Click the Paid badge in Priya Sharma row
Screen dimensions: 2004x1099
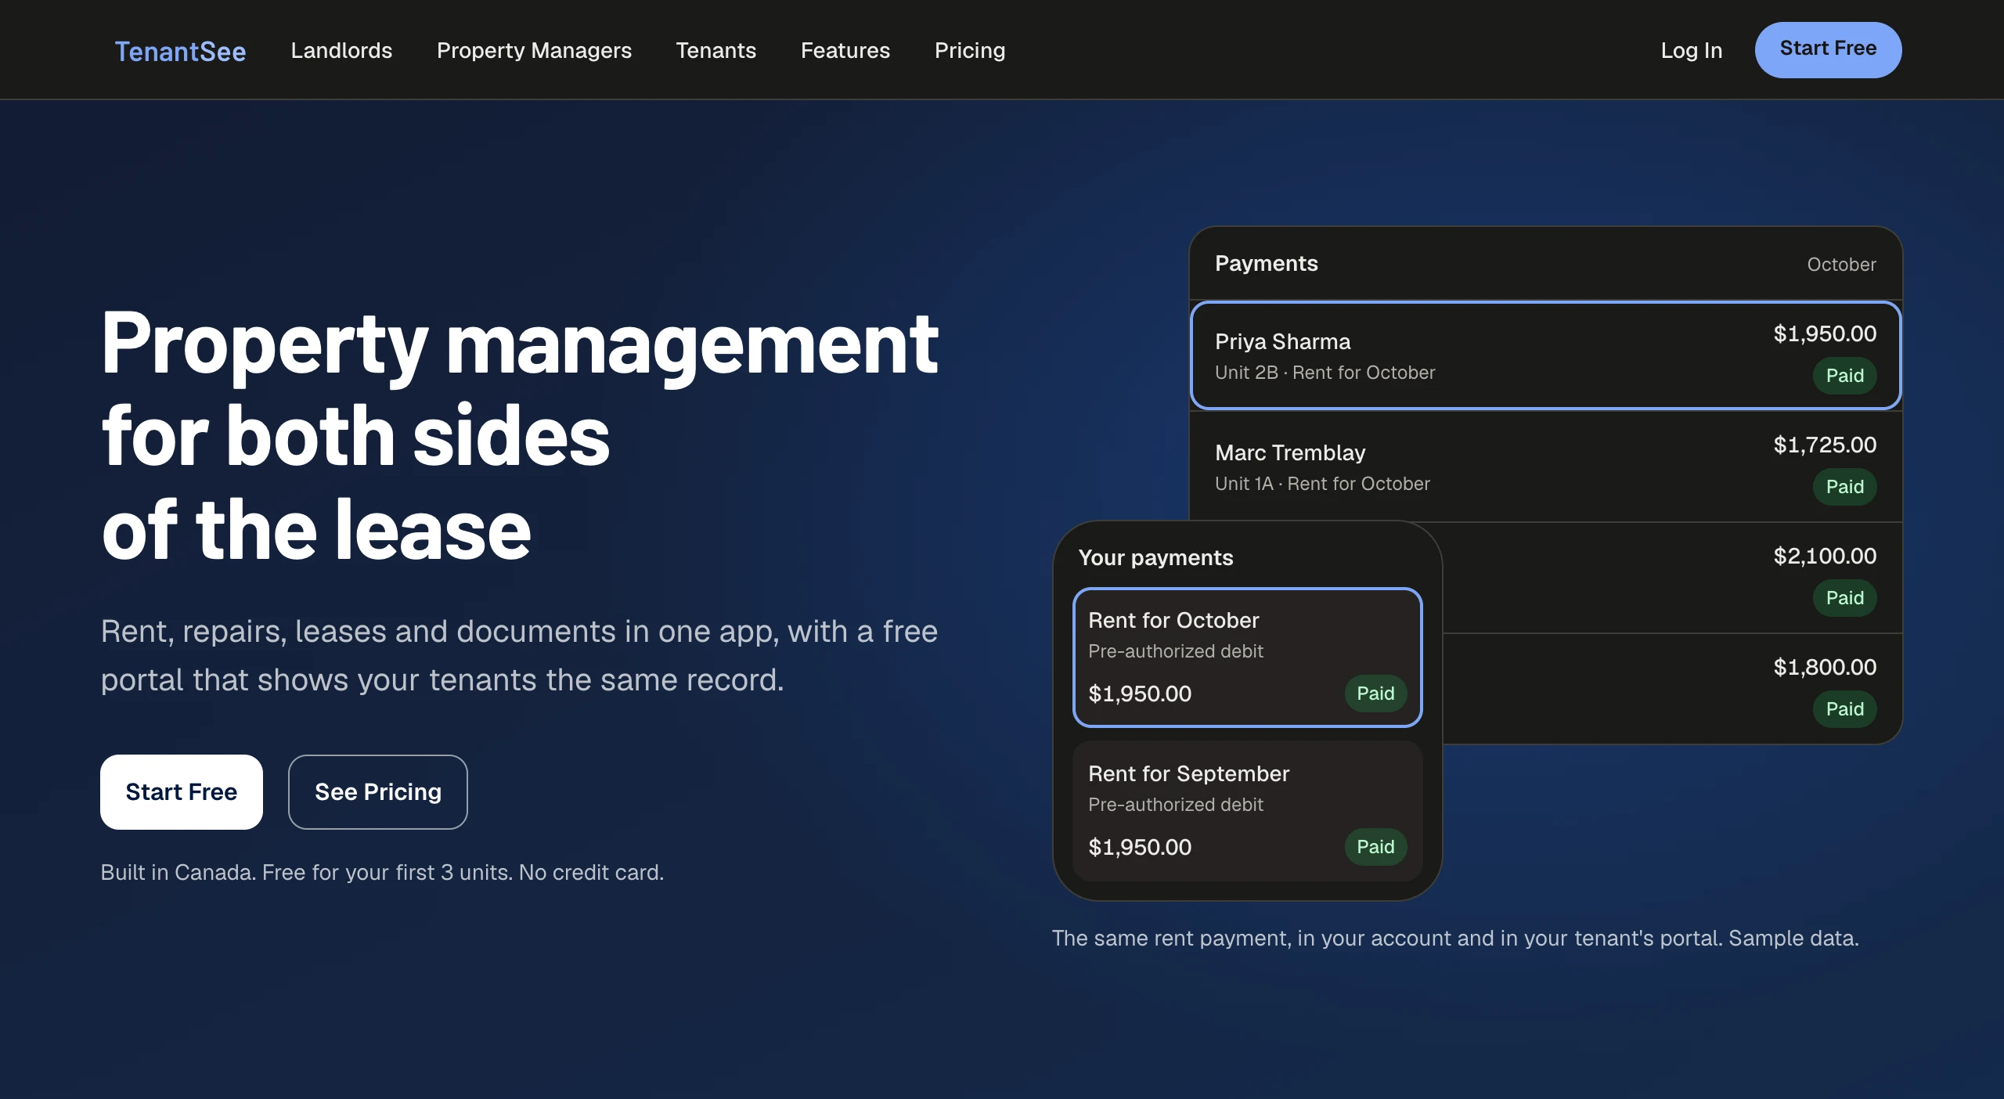coord(1845,376)
